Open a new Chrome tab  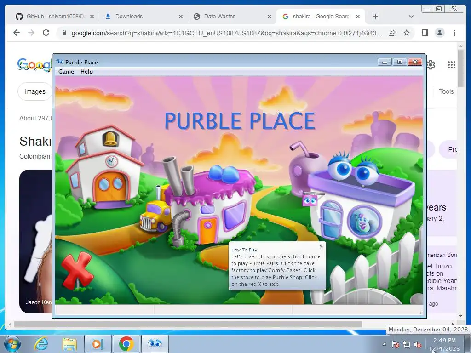[375, 17]
